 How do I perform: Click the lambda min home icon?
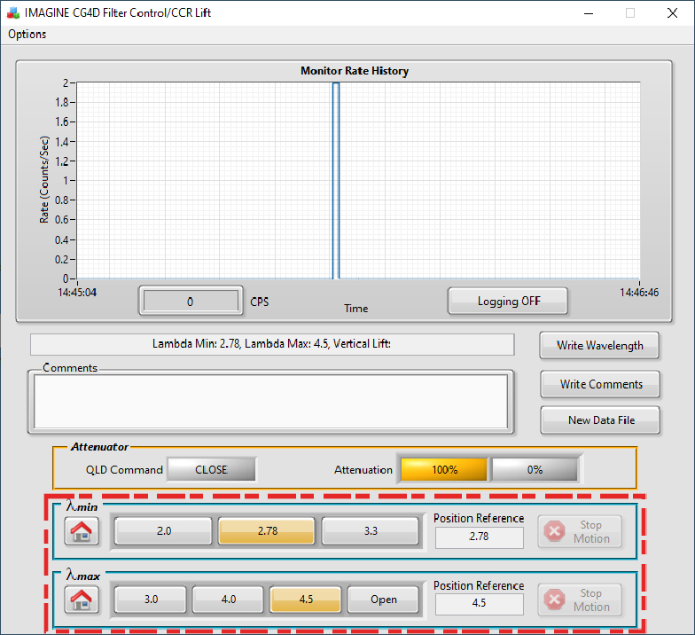81,531
